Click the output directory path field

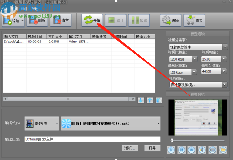[93, 139]
